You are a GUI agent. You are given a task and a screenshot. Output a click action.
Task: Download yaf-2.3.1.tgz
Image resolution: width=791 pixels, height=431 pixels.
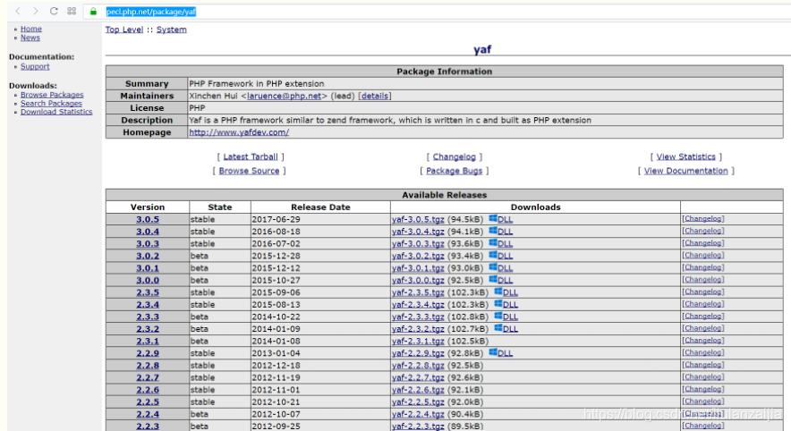click(418, 342)
